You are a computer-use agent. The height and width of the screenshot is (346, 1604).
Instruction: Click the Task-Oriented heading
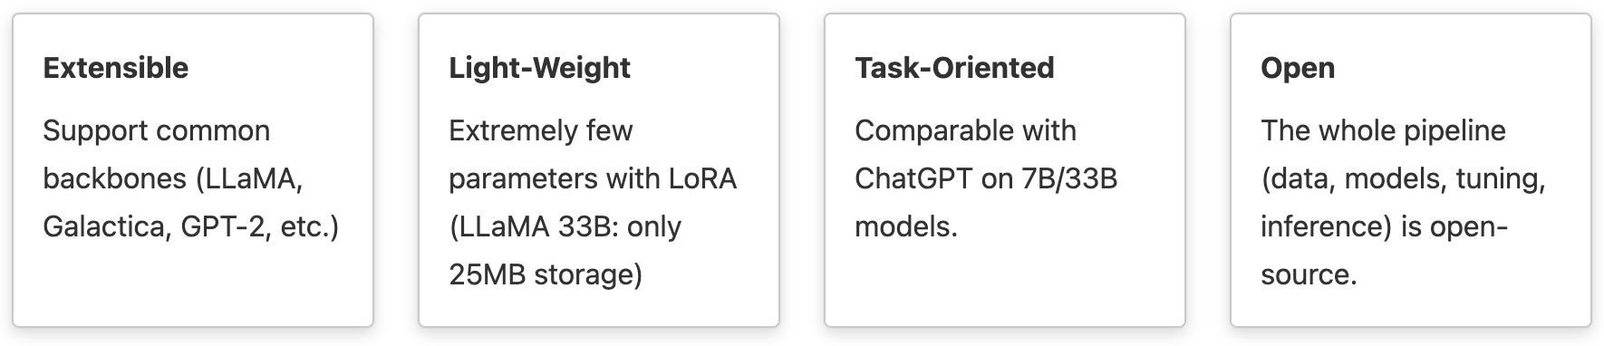point(954,68)
